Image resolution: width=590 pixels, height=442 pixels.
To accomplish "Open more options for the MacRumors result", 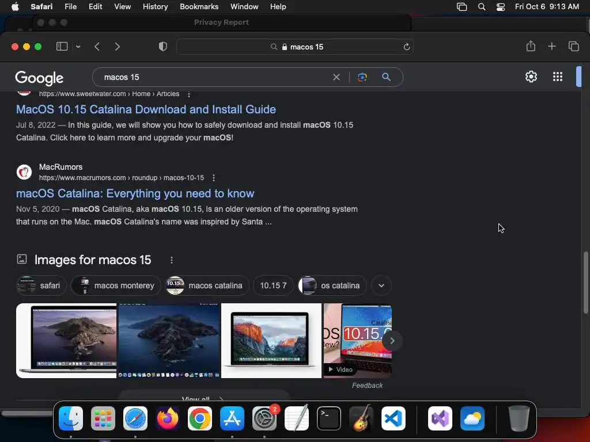I will click(x=214, y=178).
